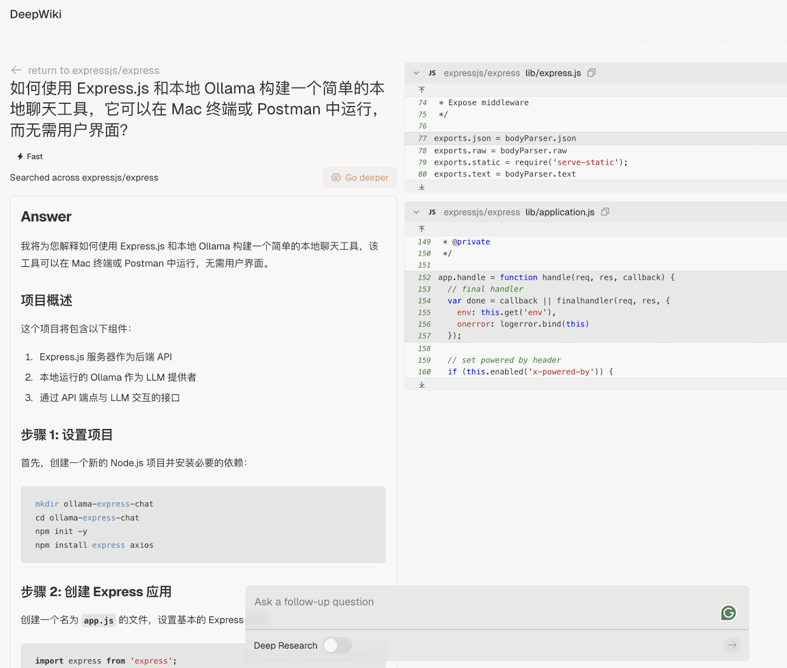This screenshot has height=668, width=787.
Task: Click the 步骤 1: 设置项目 heading
Action: point(67,435)
